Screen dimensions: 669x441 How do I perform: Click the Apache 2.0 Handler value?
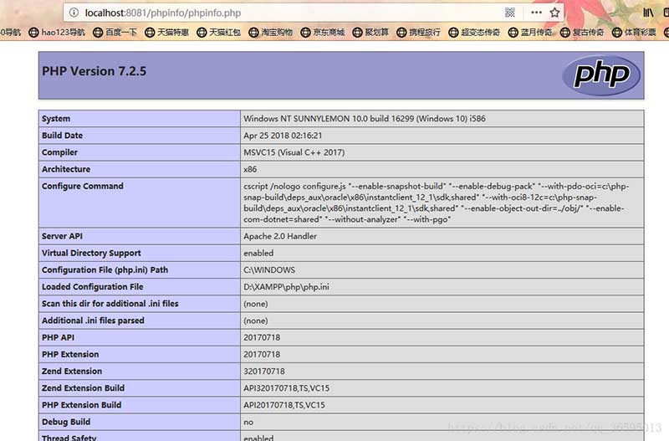pos(280,236)
